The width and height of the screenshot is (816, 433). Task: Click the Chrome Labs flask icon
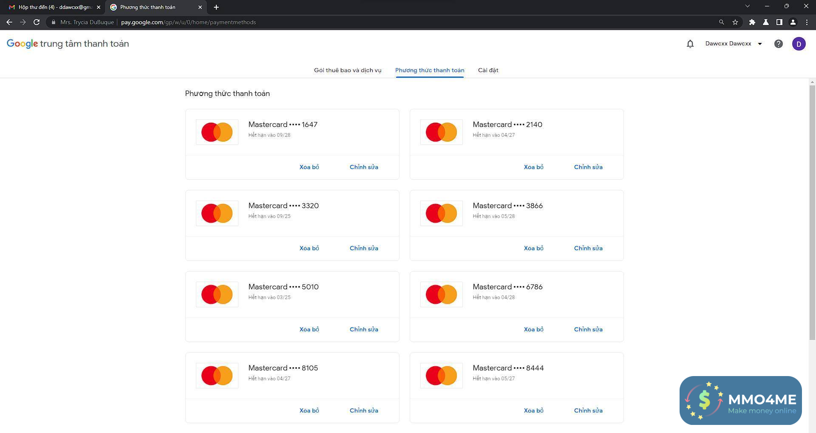coord(766,22)
